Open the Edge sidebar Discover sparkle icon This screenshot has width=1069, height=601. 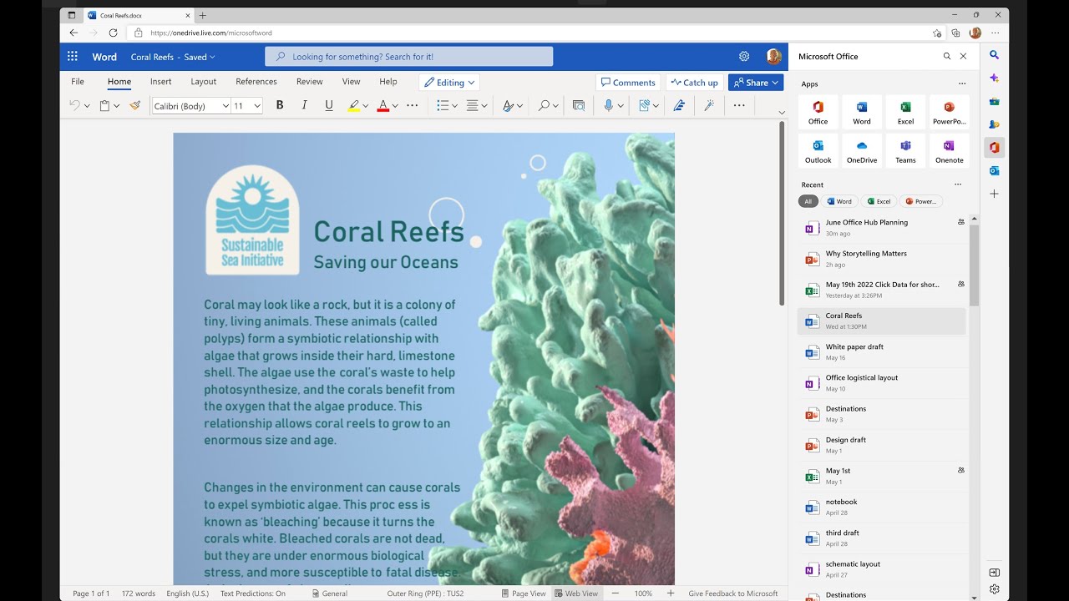(x=994, y=78)
